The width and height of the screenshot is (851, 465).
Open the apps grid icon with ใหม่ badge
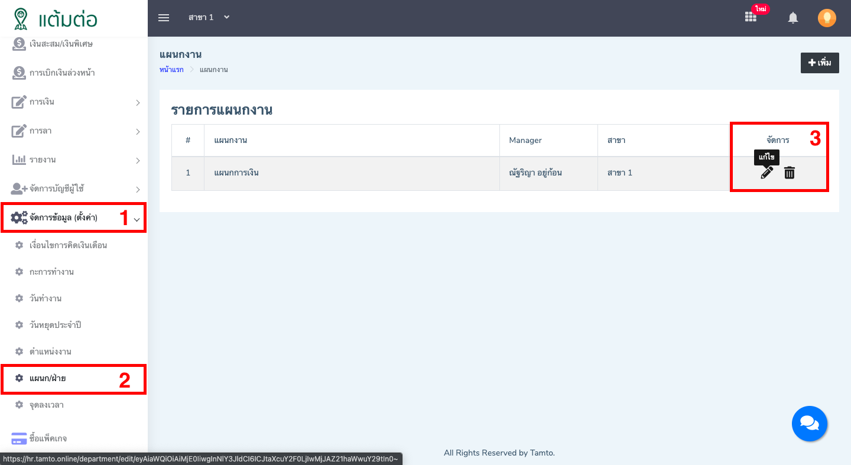point(751,17)
